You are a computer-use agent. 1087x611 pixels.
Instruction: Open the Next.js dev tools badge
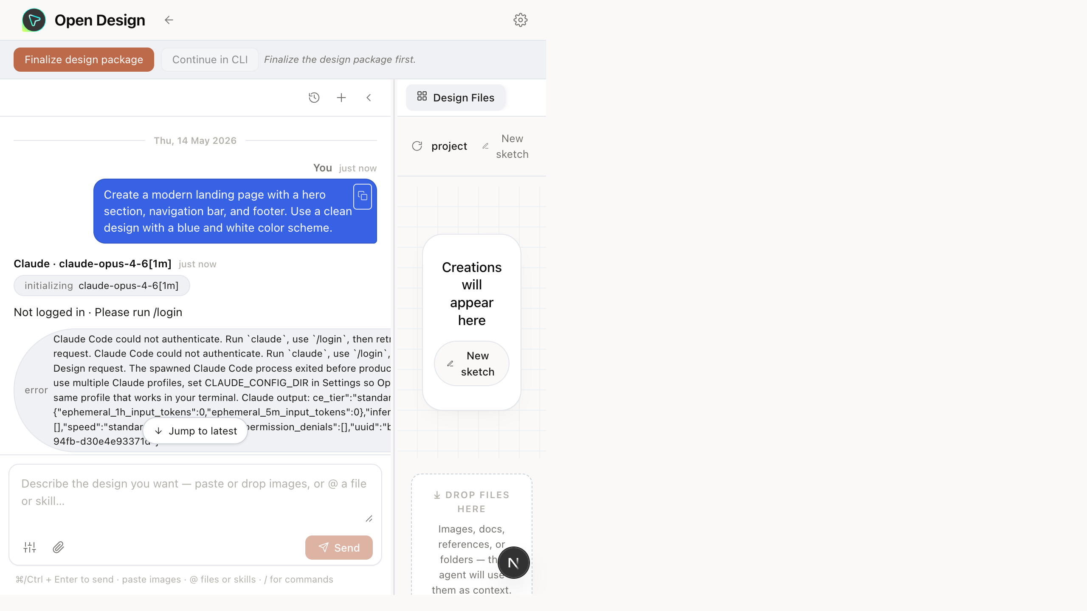pyautogui.click(x=513, y=563)
